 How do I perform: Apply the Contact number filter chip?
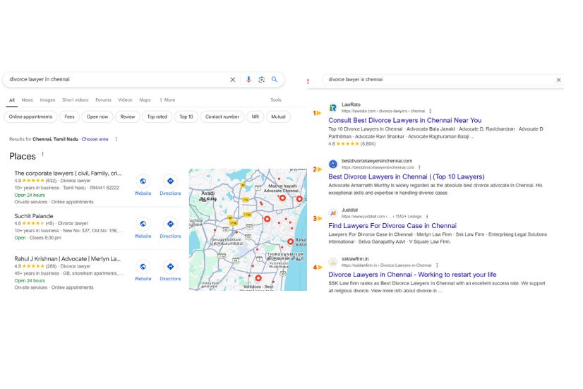222,116
